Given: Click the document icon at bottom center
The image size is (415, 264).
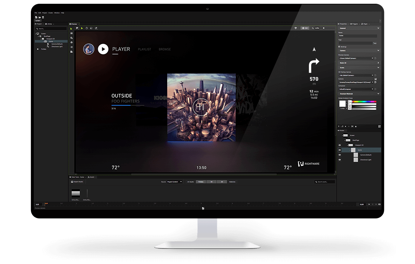Looking at the screenshot, I should point(203,209).
